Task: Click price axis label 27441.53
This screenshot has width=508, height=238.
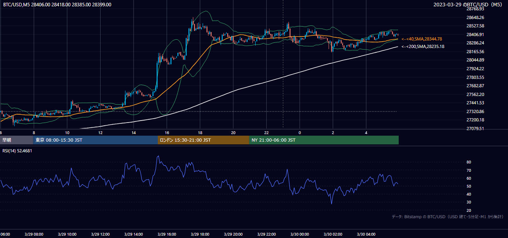Action: tap(475, 103)
